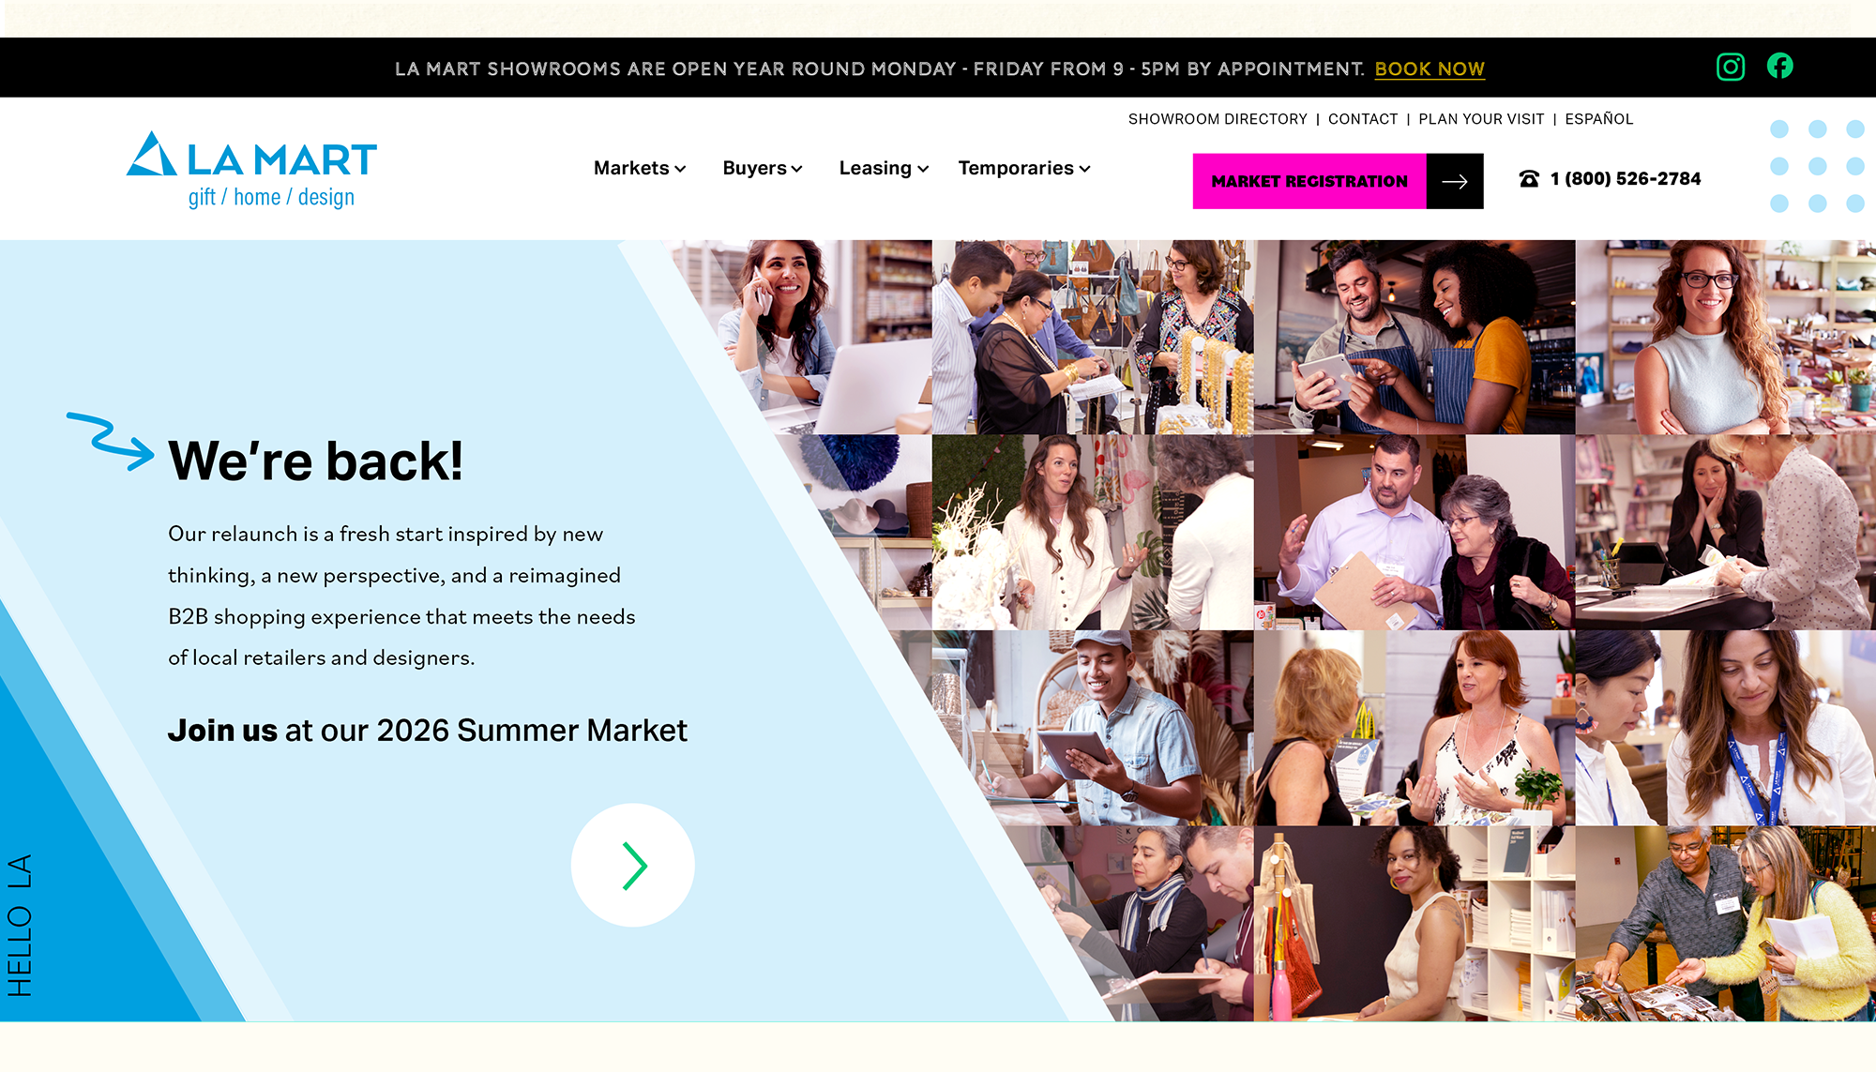This screenshot has width=1876, height=1072.
Task: Switch site language to Español
Action: pos(1599,119)
